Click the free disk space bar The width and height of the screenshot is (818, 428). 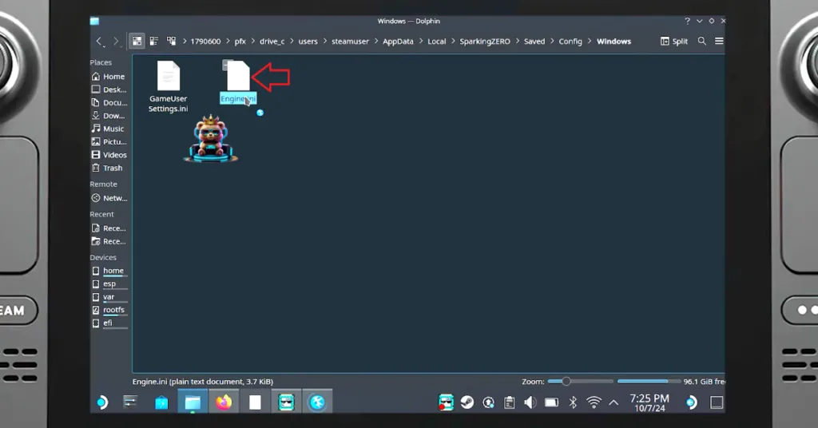point(649,381)
